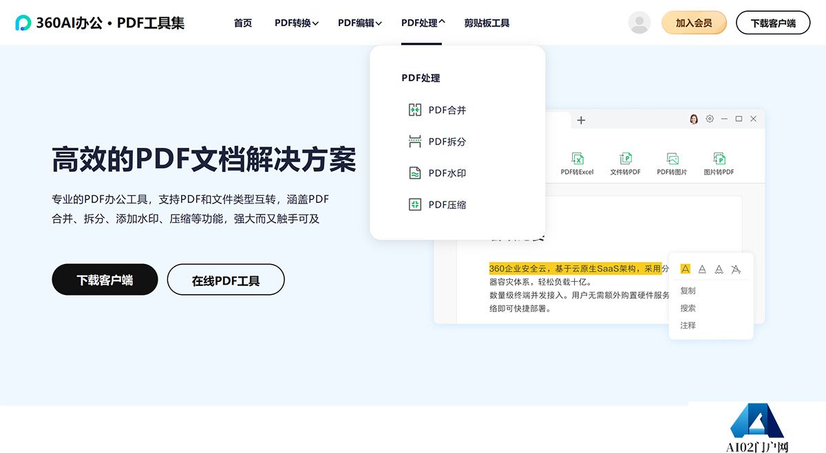The image size is (826, 453).
Task: Choose 复制 in the context popup
Action: [688, 291]
